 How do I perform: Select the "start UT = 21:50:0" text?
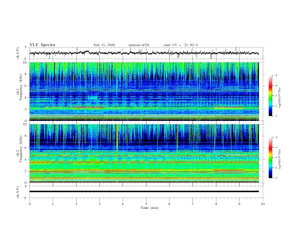click(x=181, y=45)
